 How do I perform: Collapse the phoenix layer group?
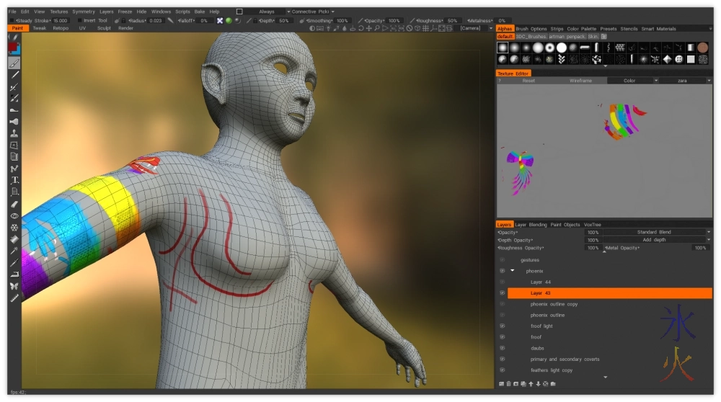[x=513, y=271]
